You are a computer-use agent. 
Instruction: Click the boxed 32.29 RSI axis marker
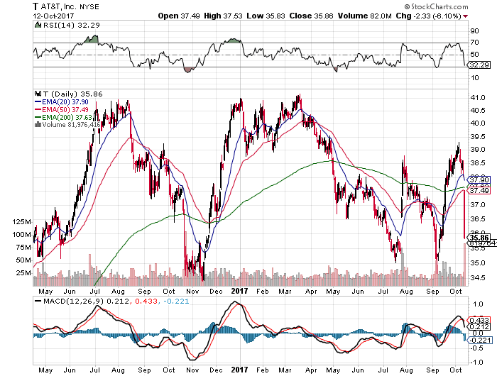[479, 65]
